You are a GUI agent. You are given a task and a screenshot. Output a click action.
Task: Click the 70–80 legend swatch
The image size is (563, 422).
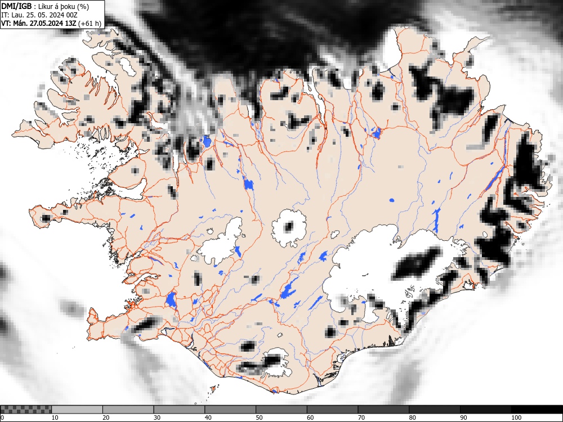[383, 410]
